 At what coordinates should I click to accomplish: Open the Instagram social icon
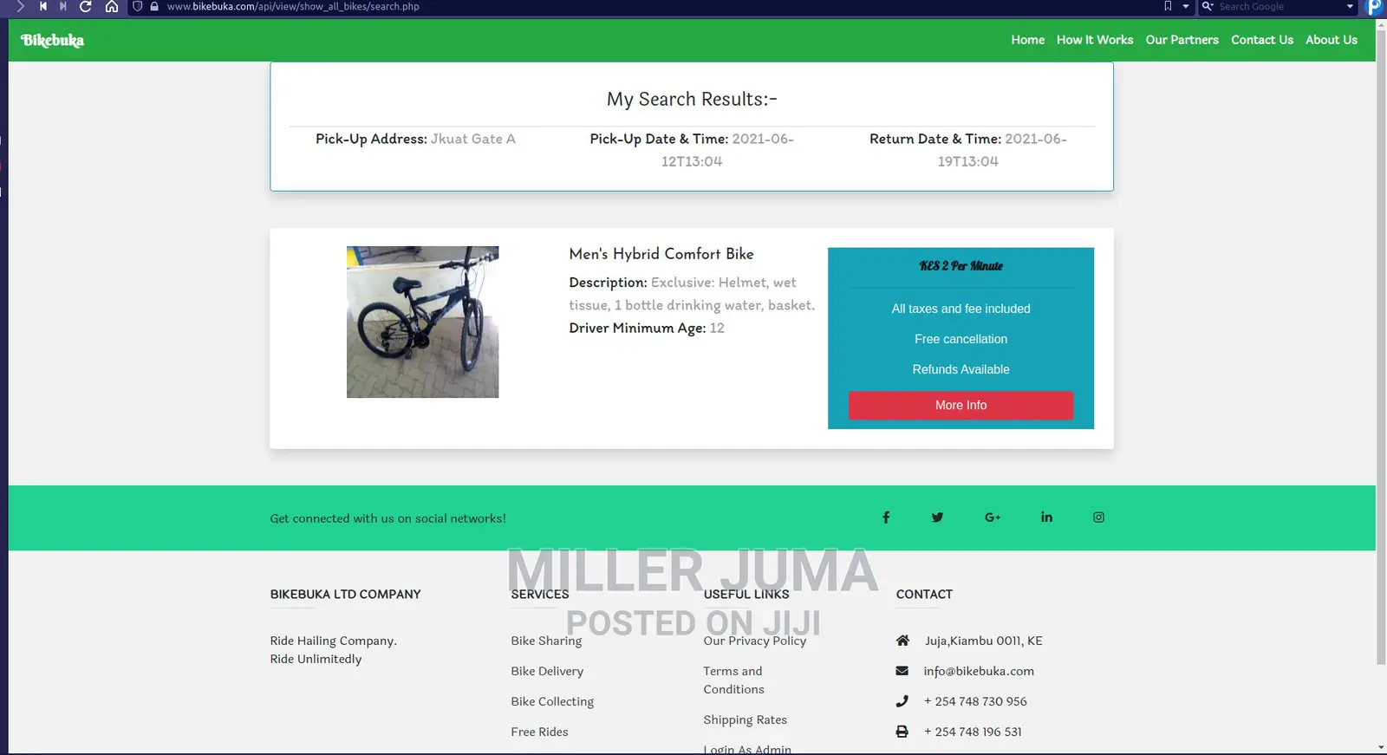[x=1098, y=517]
